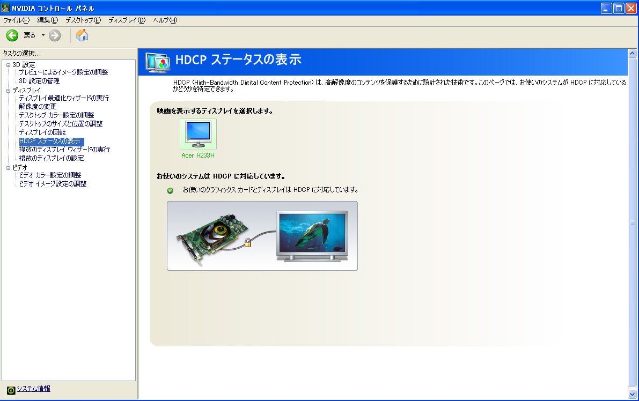Screen dimensions: 639x401
Task: Collapse the ディスプレイ tree node
Action: (x=8, y=91)
